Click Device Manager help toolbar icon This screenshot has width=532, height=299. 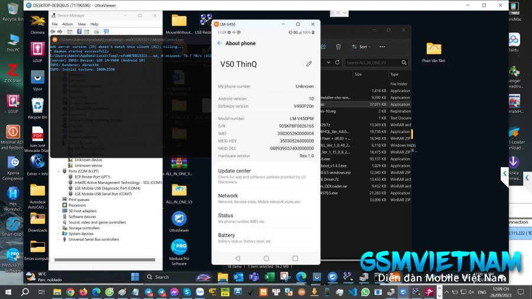point(79,31)
